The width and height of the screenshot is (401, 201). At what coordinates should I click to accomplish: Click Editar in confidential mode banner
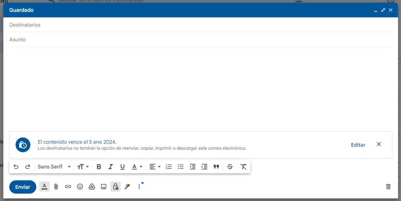(x=358, y=145)
